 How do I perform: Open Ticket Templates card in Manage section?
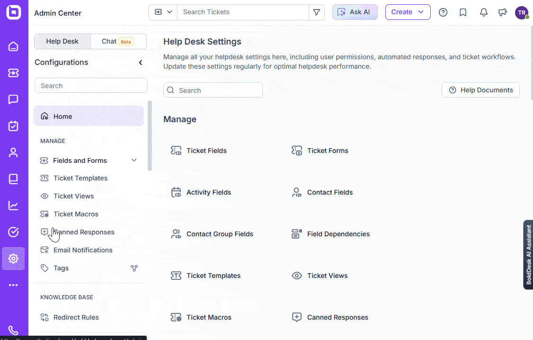click(x=205, y=276)
